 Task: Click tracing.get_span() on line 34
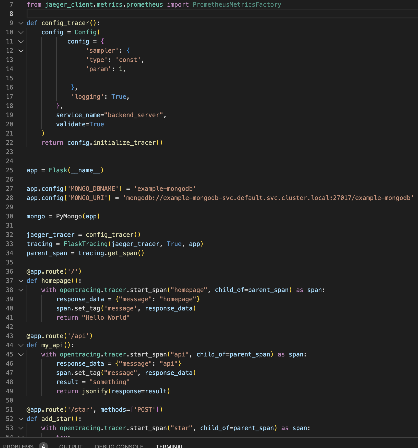point(111,253)
